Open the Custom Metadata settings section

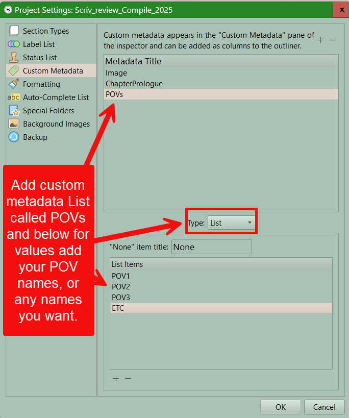[53, 71]
